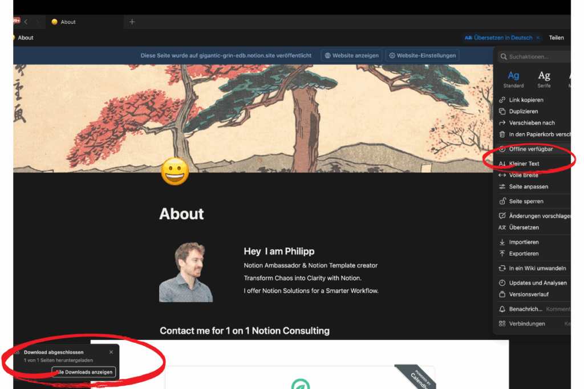
Task: Click Philipp's profile photo
Action: click(186, 272)
